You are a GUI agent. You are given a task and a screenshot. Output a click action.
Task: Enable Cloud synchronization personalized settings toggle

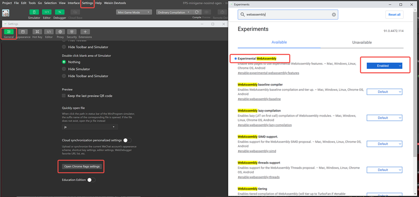coord(128,141)
